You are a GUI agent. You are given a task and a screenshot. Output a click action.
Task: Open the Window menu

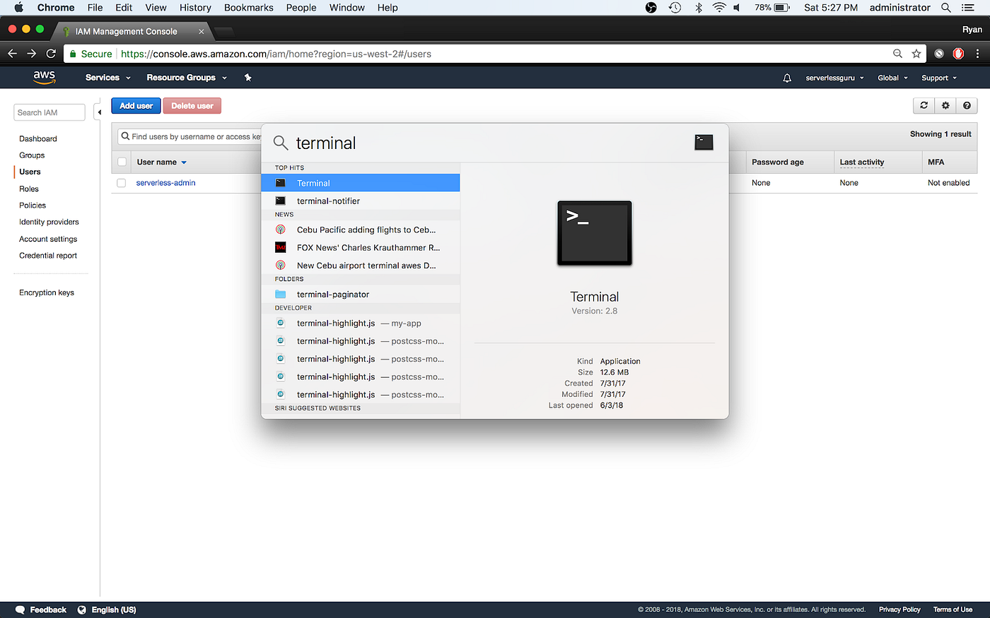(x=347, y=8)
